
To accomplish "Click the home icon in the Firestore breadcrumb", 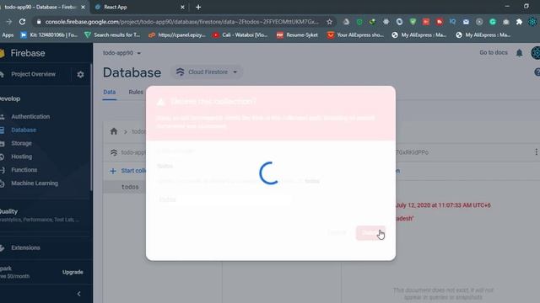I will [114, 131].
